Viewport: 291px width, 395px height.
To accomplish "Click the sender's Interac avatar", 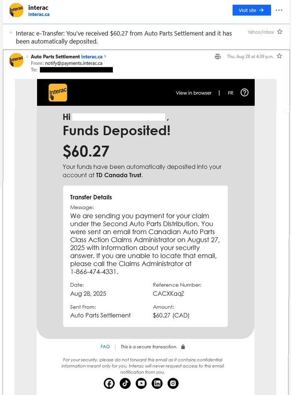I will click(x=16, y=60).
